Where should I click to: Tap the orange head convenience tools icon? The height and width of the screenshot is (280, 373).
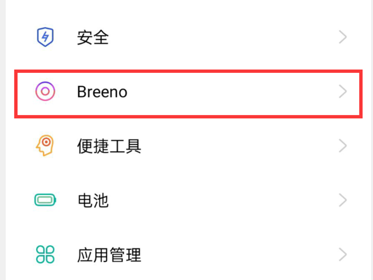click(x=45, y=146)
